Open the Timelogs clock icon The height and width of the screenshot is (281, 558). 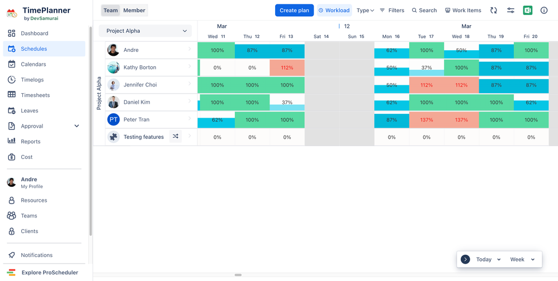pos(11,80)
